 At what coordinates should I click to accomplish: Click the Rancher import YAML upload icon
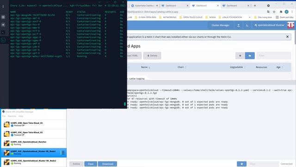coord(239,25)
